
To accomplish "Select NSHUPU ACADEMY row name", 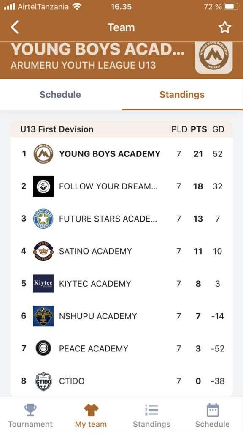I will pyautogui.click(x=98, y=316).
